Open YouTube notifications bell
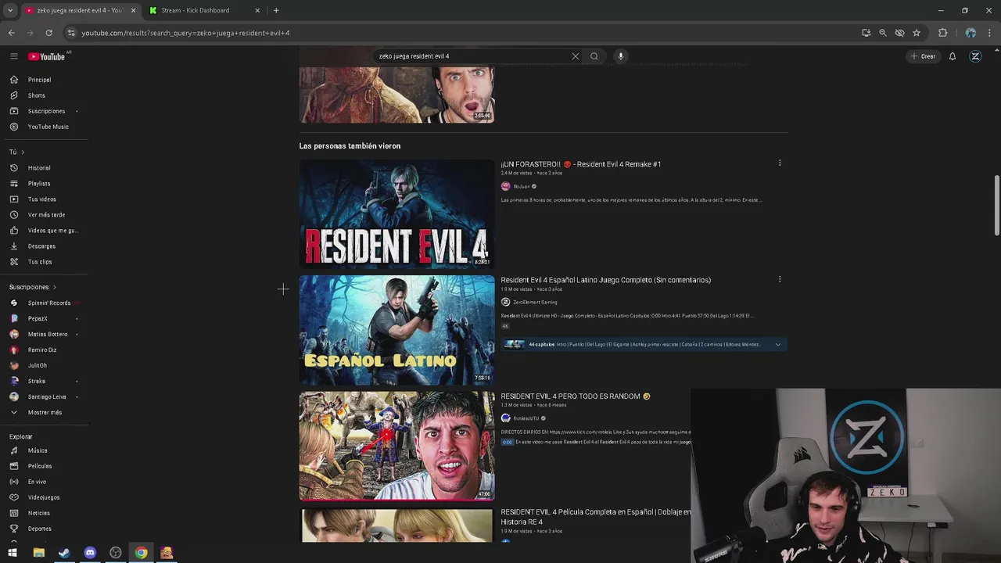The image size is (1001, 563). pyautogui.click(x=953, y=56)
